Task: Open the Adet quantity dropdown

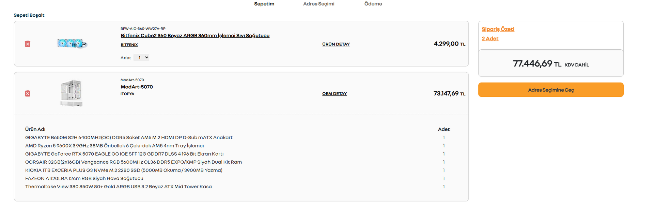Action: tap(141, 58)
